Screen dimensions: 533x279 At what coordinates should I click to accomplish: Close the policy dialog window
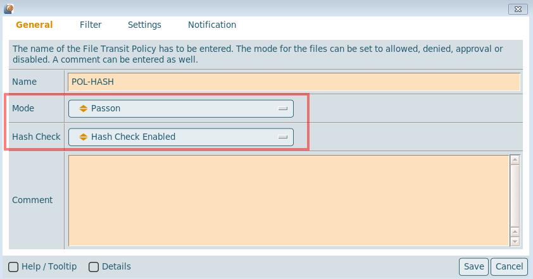(x=518, y=9)
